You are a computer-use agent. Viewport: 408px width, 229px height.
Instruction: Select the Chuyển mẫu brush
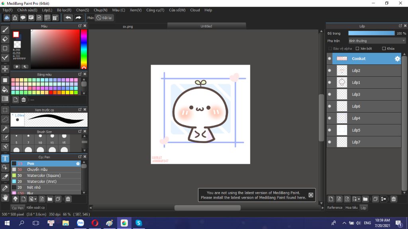(x=45, y=169)
